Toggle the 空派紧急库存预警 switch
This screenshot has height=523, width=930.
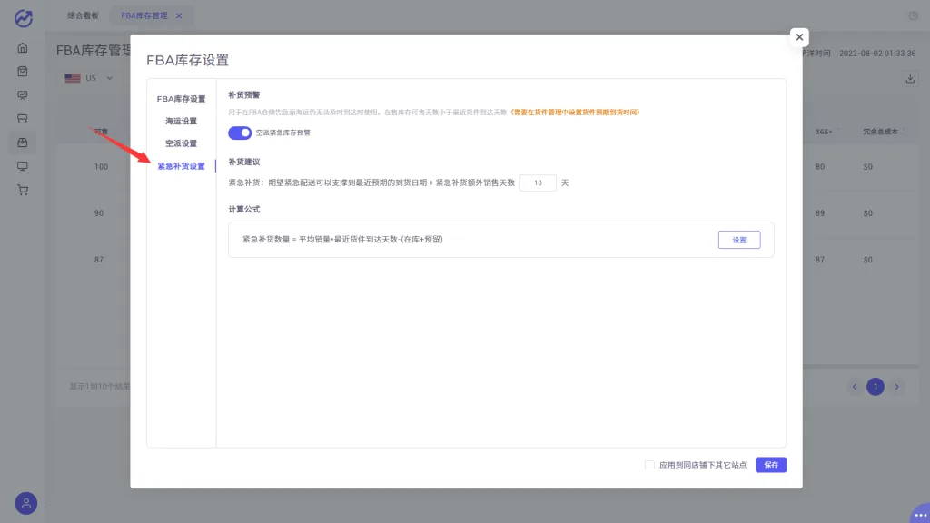[240, 133]
